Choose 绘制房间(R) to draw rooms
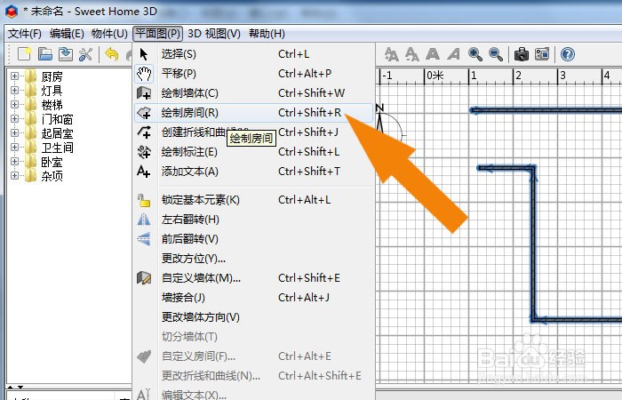This screenshot has height=400, width=622. (253, 113)
